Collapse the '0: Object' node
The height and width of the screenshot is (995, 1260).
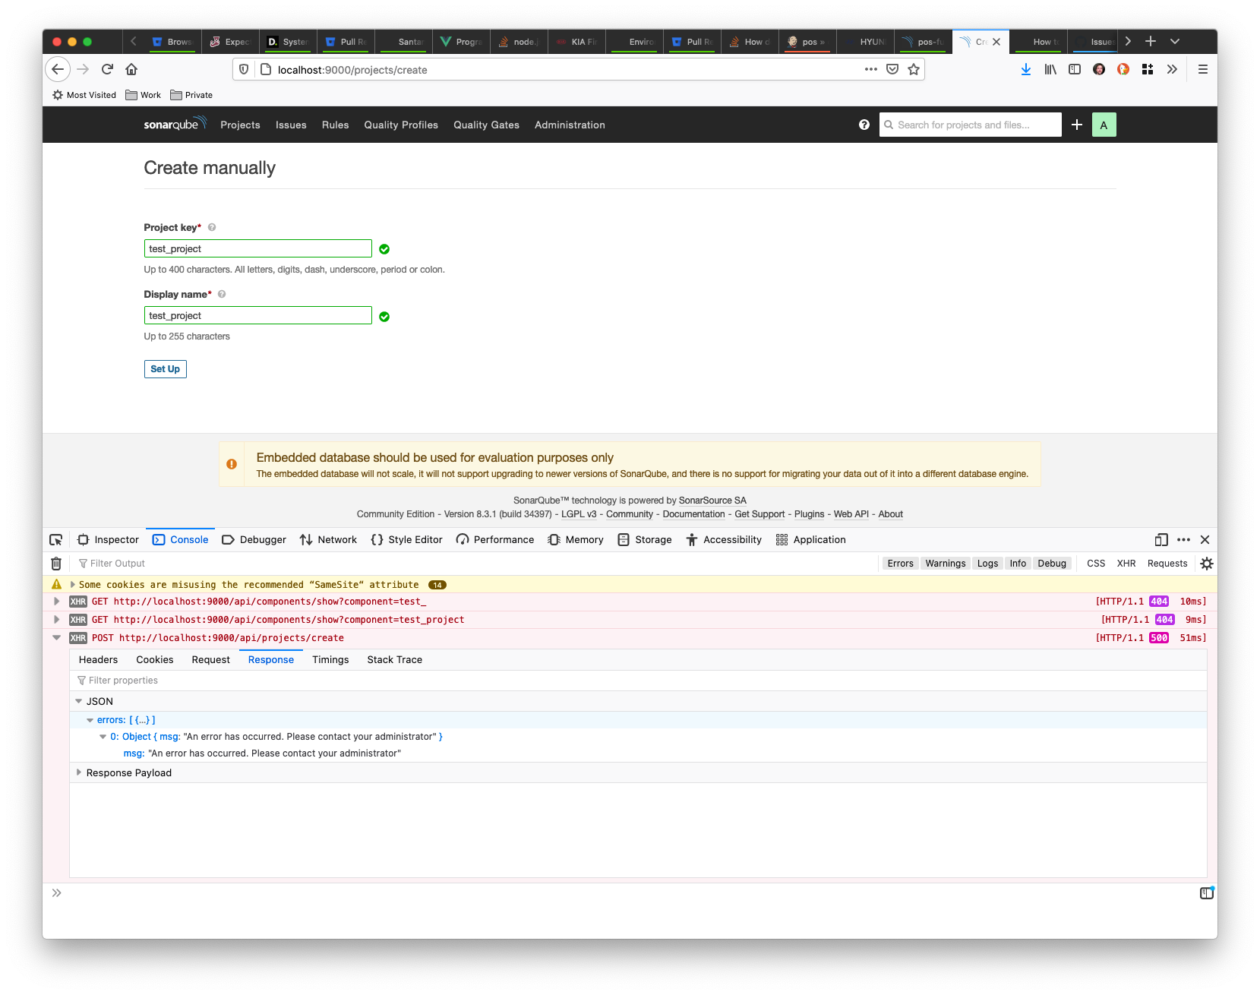tap(103, 737)
